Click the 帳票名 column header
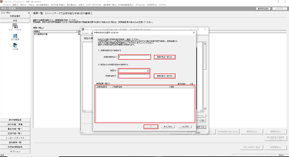 click(55, 32)
